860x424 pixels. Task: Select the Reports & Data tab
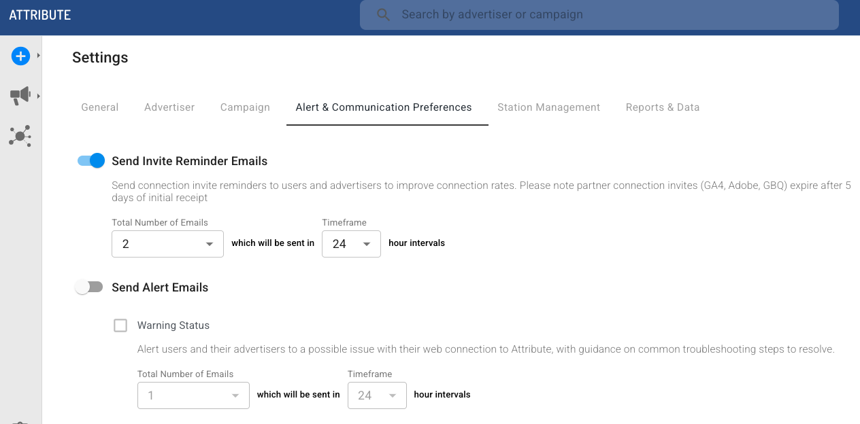[663, 107]
